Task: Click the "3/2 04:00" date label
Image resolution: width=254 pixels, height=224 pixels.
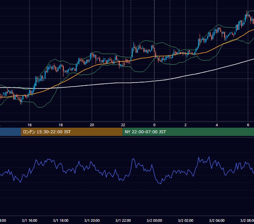Action: (217, 220)
